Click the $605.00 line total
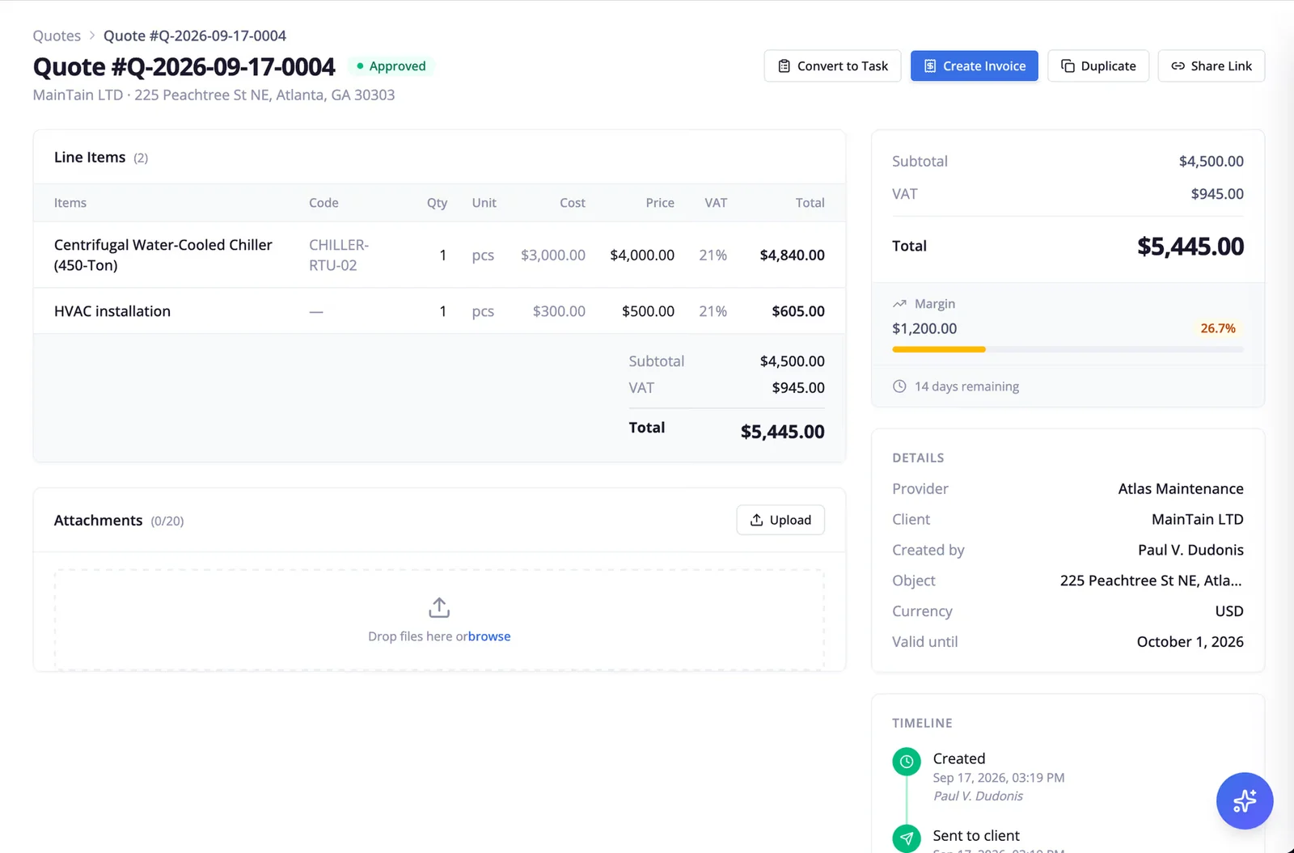The height and width of the screenshot is (853, 1294). click(798, 311)
